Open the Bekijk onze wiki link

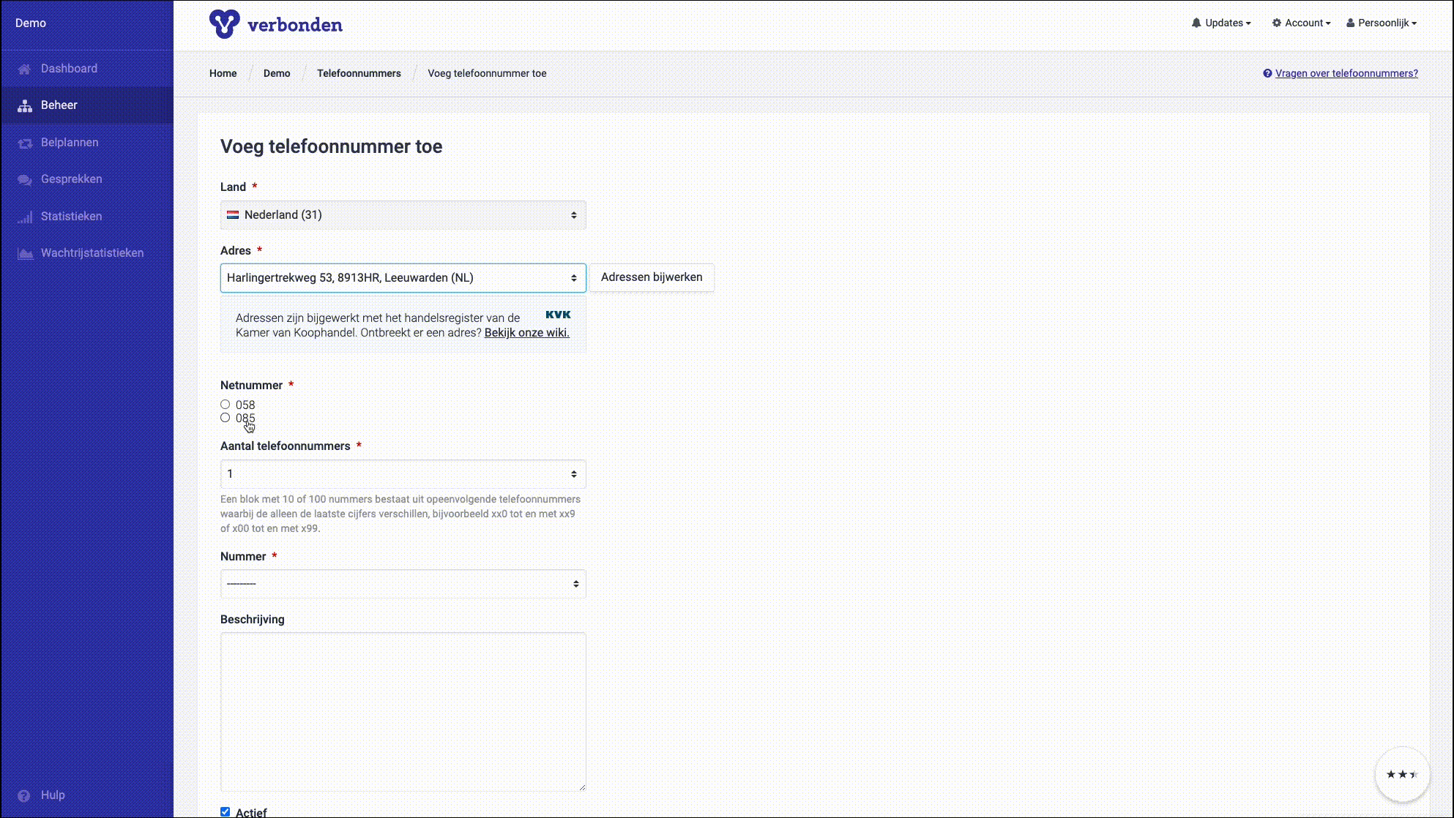pos(526,332)
